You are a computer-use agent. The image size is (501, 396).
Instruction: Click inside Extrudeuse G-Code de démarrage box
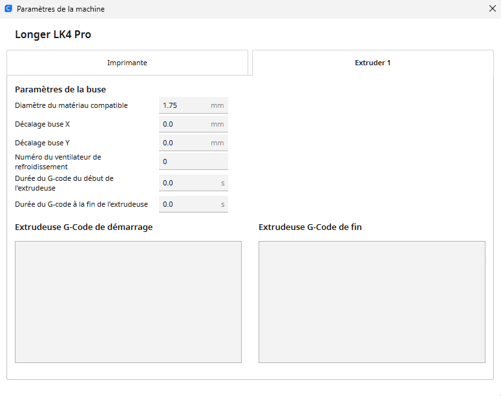pos(128,302)
